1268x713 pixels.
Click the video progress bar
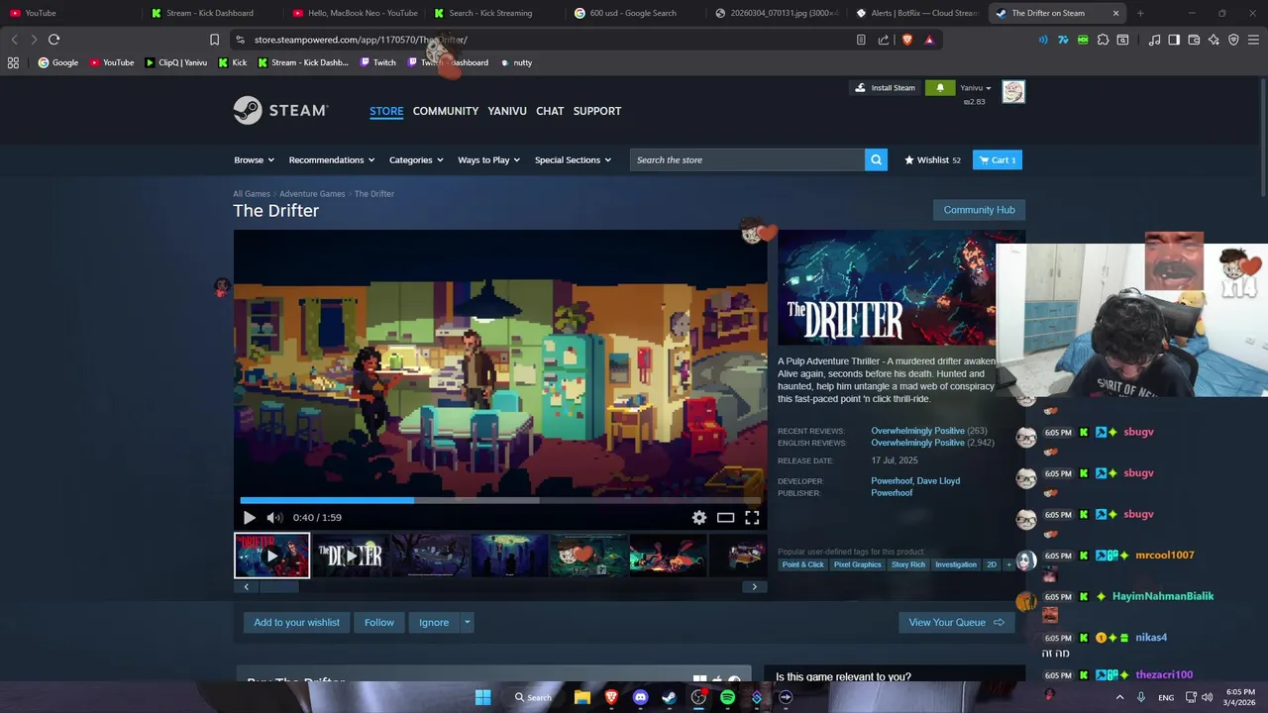click(500, 500)
